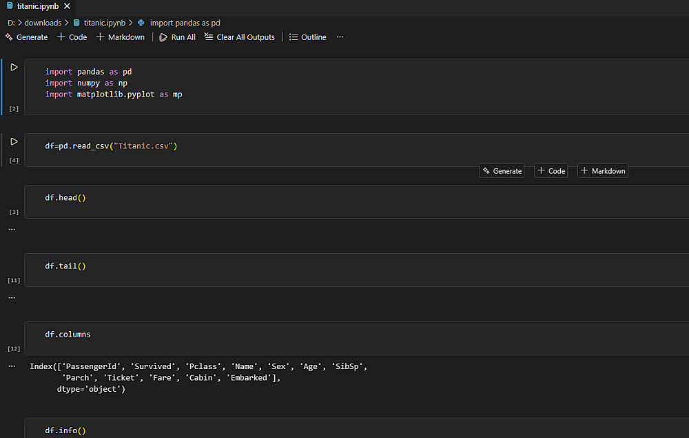Add a Code cell from top toolbar
The image size is (689, 438).
[72, 37]
